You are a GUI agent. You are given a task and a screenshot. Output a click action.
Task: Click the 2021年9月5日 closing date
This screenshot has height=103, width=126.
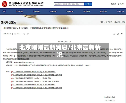[x=110, y=100]
